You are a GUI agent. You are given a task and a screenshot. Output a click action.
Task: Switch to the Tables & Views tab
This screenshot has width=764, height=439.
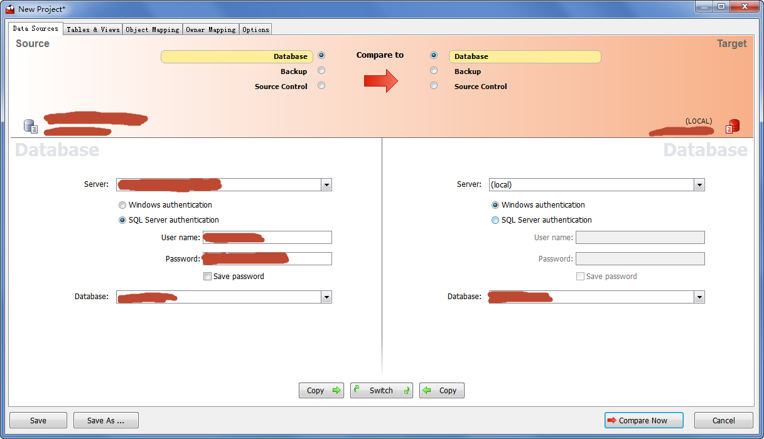coord(93,29)
